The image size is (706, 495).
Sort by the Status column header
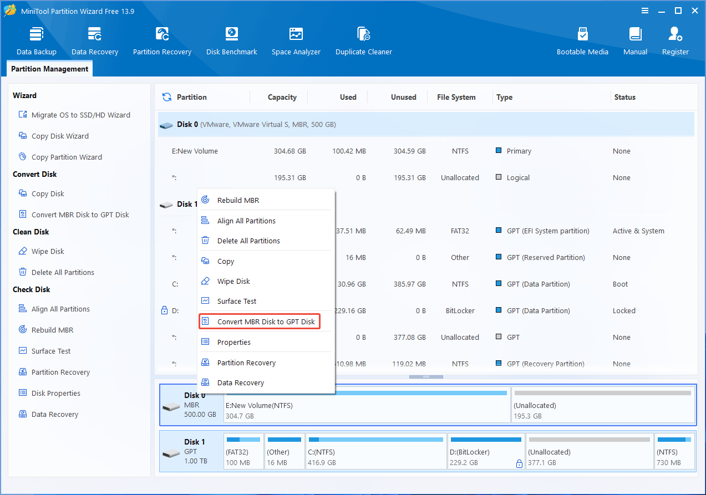(x=624, y=97)
